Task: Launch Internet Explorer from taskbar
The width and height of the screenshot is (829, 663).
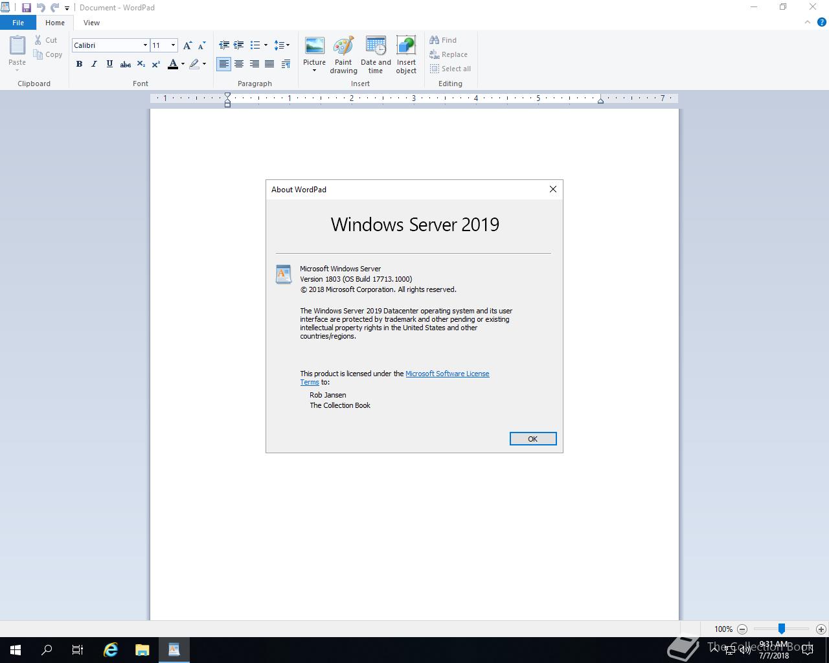Action: 111,650
